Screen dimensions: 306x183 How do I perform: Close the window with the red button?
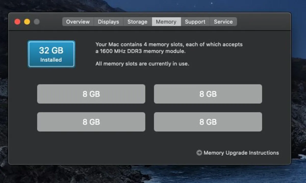(x=17, y=22)
